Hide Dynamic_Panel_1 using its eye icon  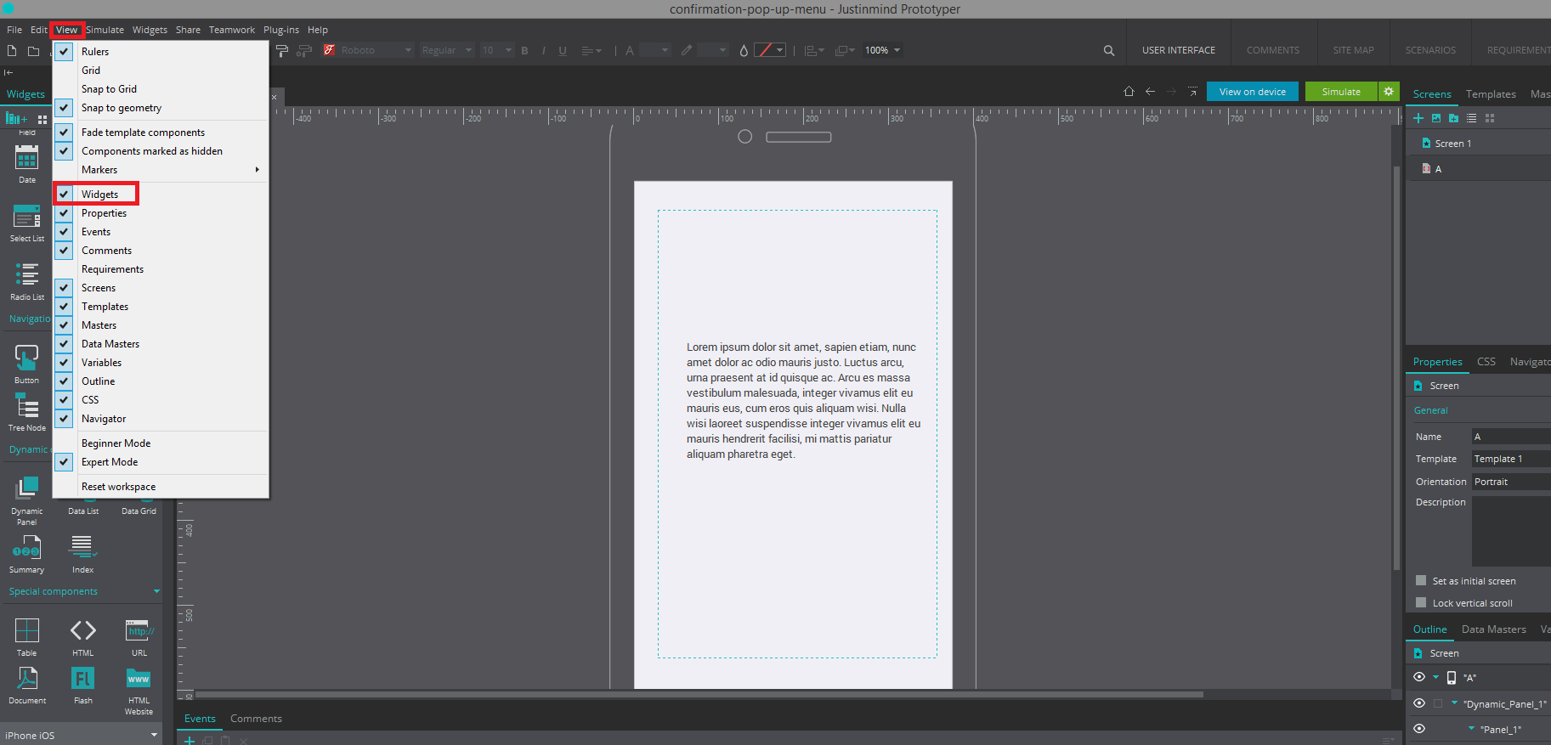point(1419,703)
